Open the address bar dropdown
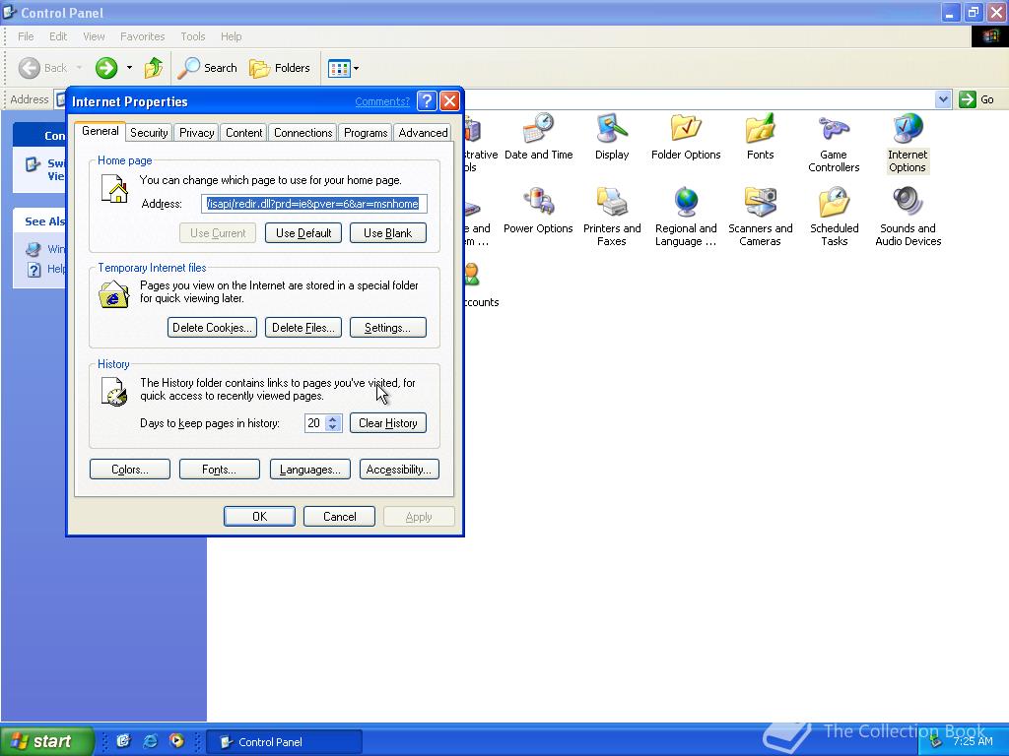1009x756 pixels. tap(943, 99)
